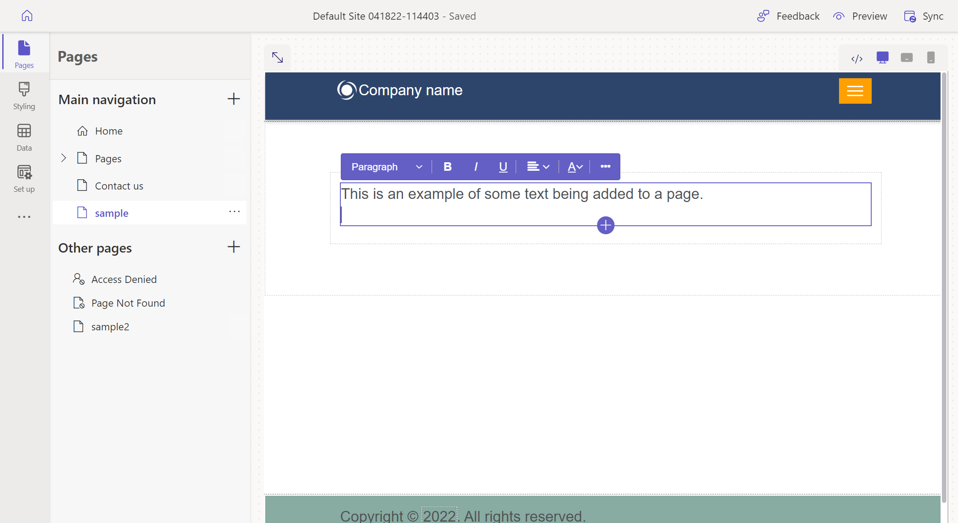Click the text alignment options icon

[x=537, y=167]
